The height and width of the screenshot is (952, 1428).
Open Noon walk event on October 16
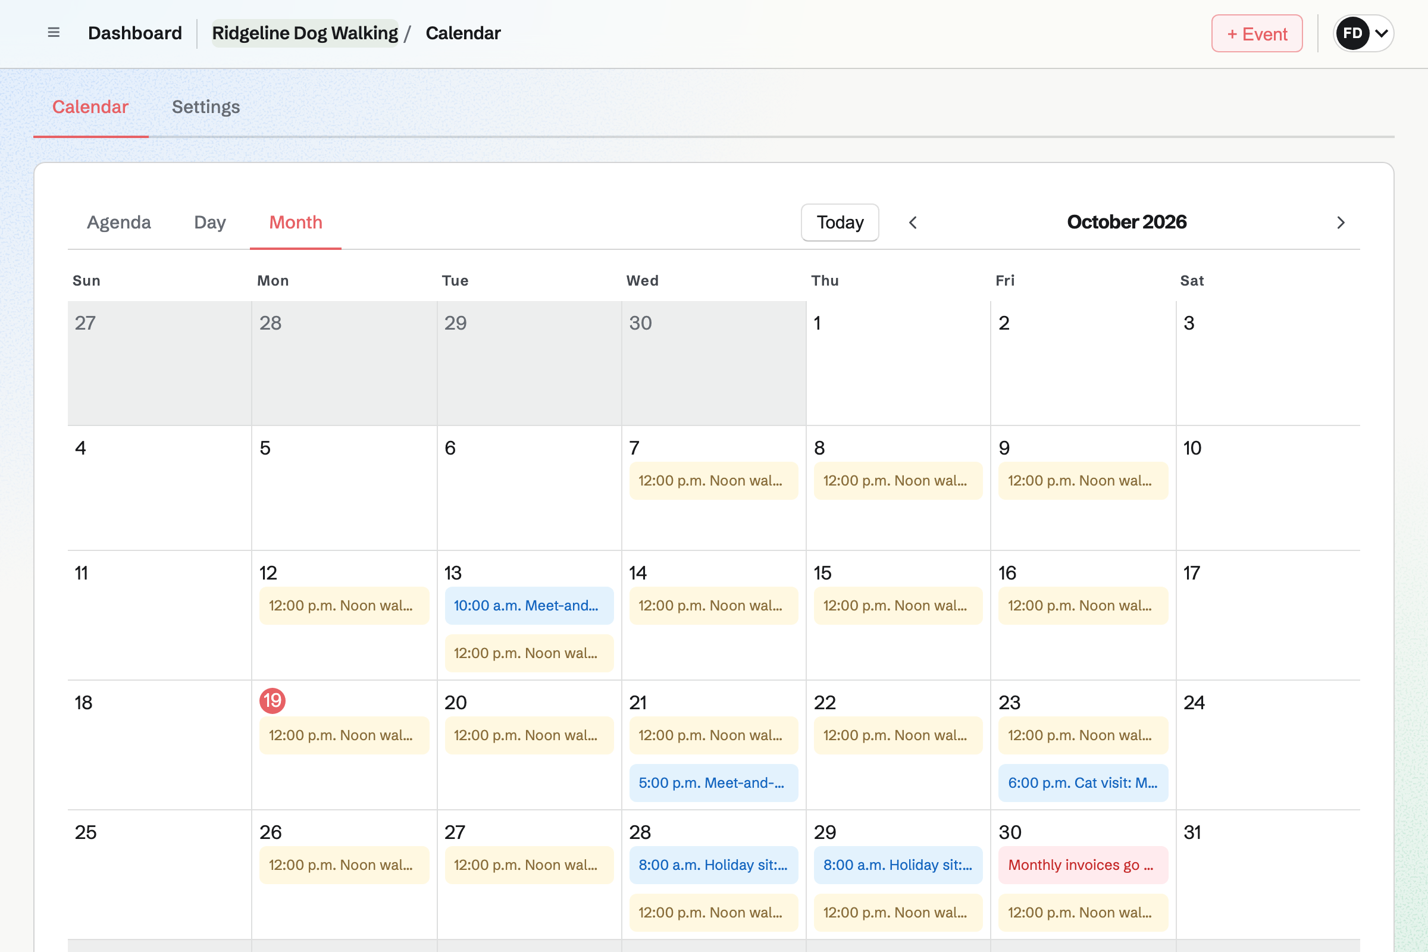coord(1083,605)
